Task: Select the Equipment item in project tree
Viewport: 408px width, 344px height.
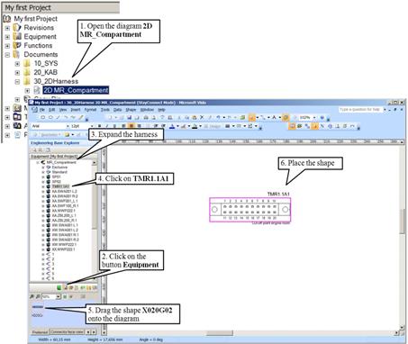Action: (40, 37)
